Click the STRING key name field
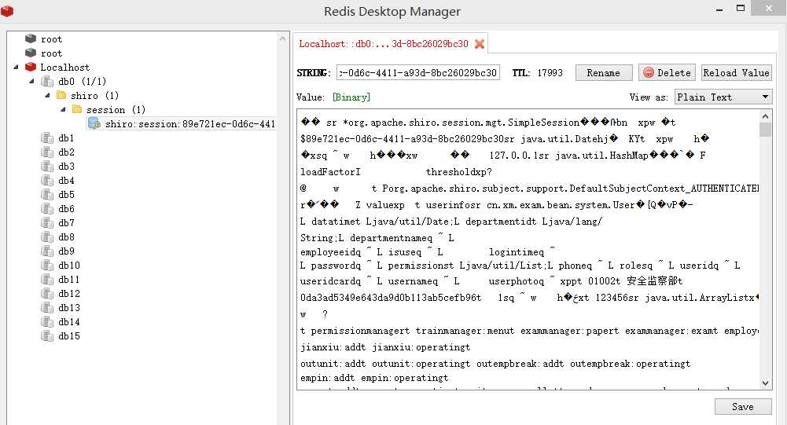The width and height of the screenshot is (787, 425). [418, 73]
